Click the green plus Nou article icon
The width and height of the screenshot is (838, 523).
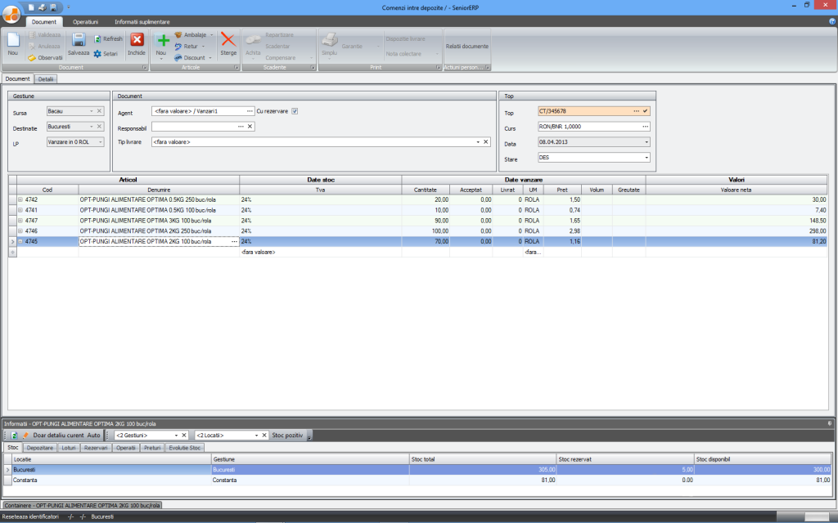(162, 39)
